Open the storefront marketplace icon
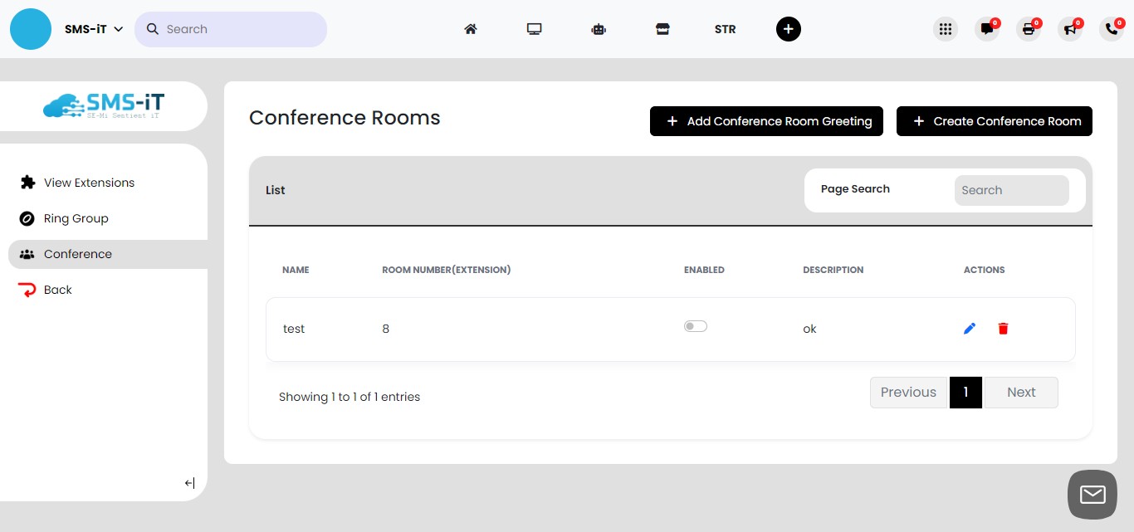 pos(662,28)
